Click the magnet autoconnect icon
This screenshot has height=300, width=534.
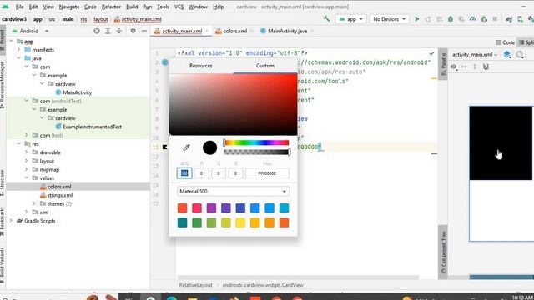click(x=486, y=67)
